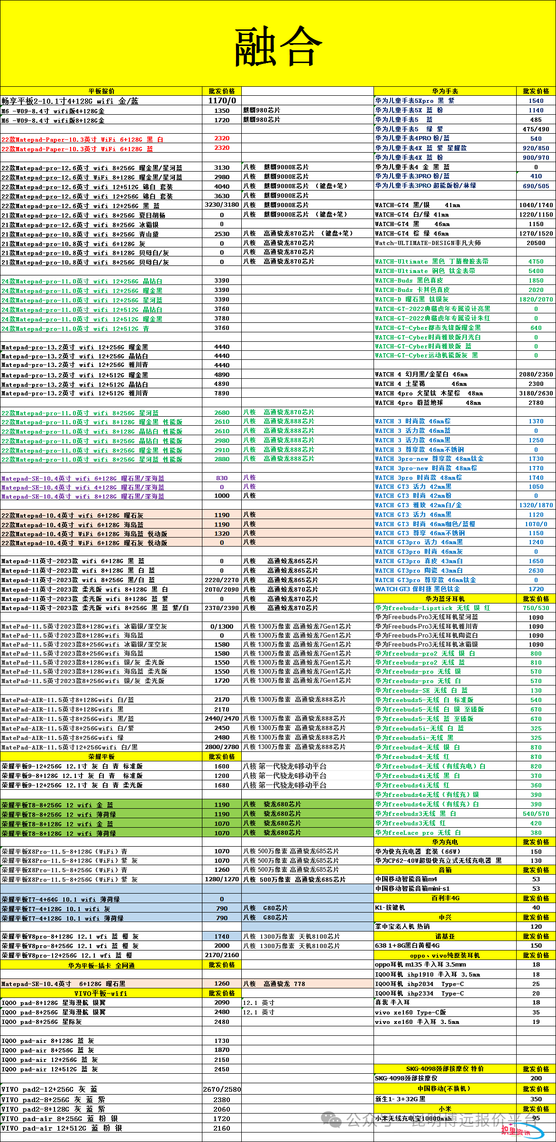Image resolution: width=556 pixels, height=1142 pixels.
Task: Select the price 750/530
Action: 536,608
